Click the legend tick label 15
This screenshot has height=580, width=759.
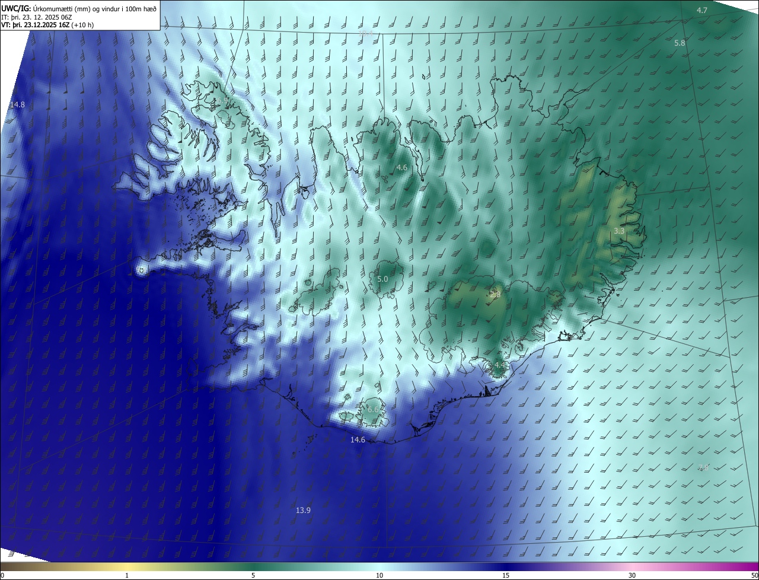point(506,576)
